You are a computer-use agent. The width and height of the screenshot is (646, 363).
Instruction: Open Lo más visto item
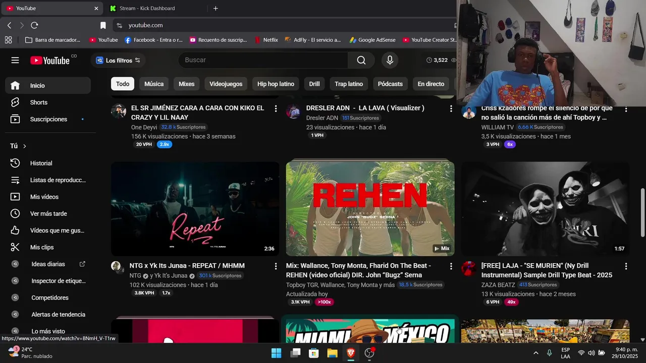[x=48, y=331]
